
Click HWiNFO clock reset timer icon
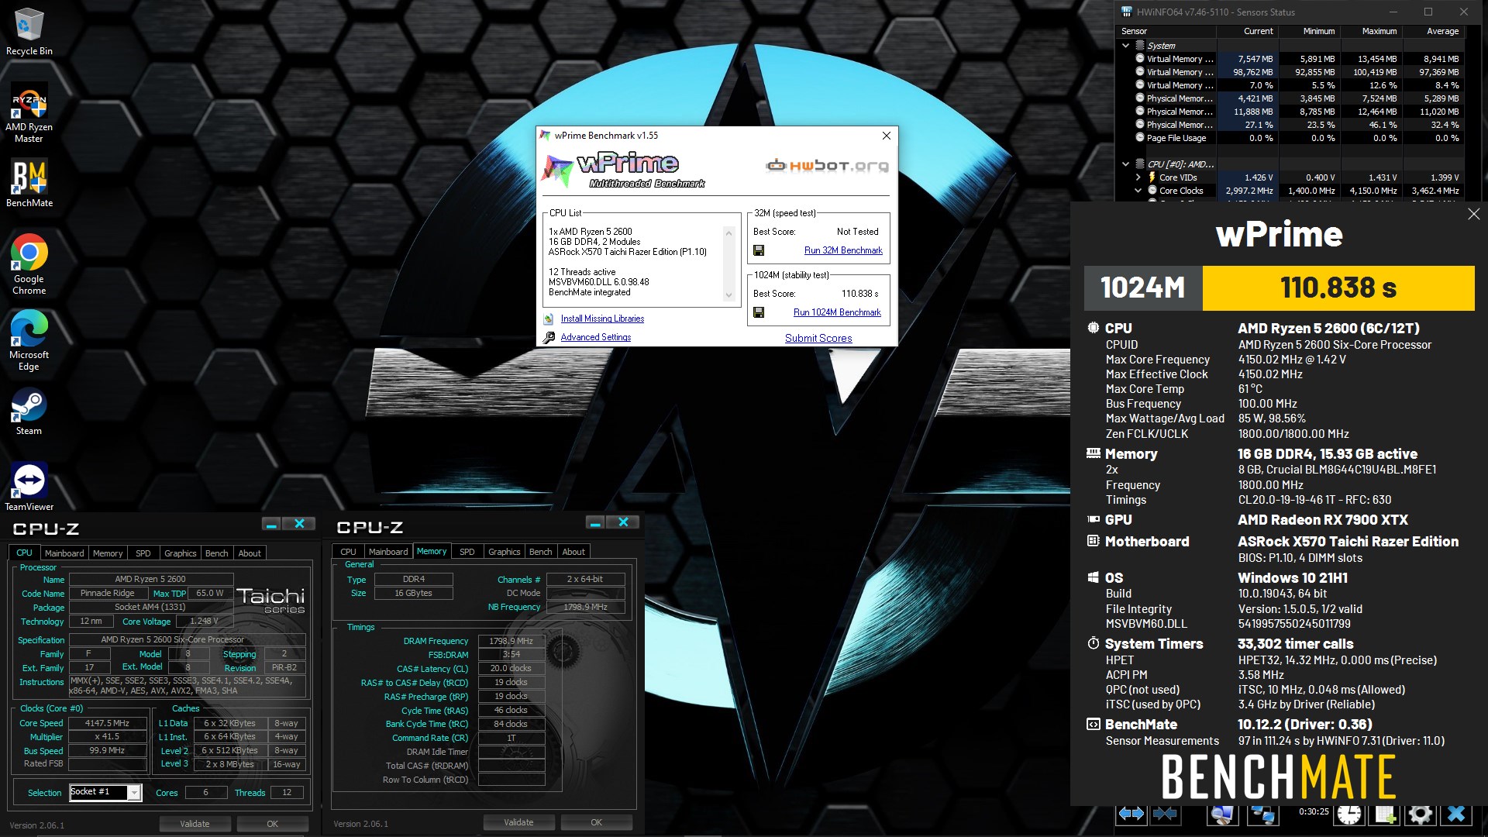point(1349,814)
